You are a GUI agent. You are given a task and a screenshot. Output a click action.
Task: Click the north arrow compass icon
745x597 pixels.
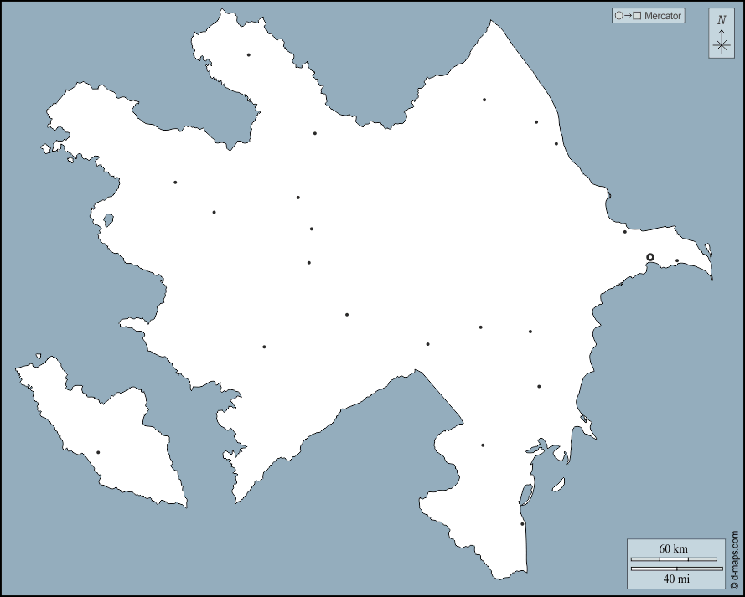pyautogui.click(x=721, y=44)
